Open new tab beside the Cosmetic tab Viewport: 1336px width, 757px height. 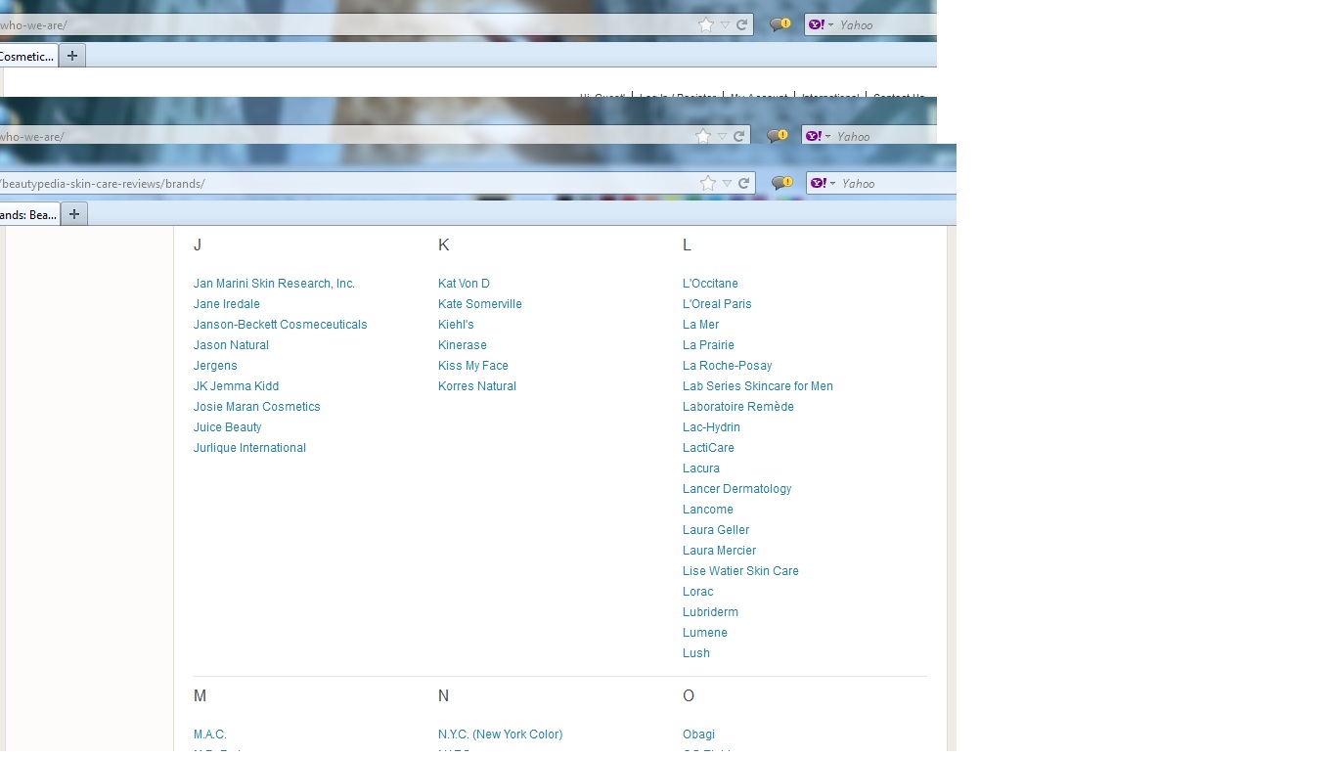72,56
